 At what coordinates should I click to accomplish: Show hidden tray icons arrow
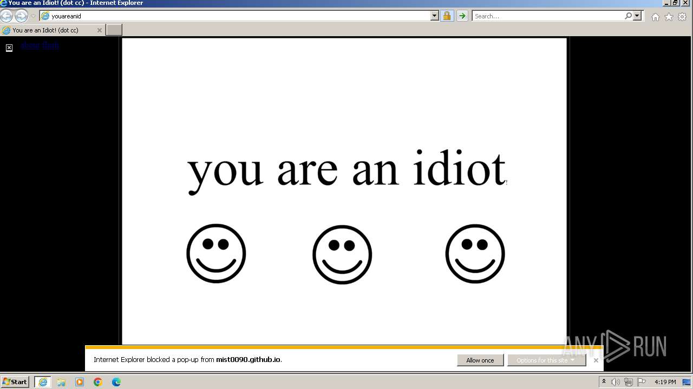click(x=604, y=382)
